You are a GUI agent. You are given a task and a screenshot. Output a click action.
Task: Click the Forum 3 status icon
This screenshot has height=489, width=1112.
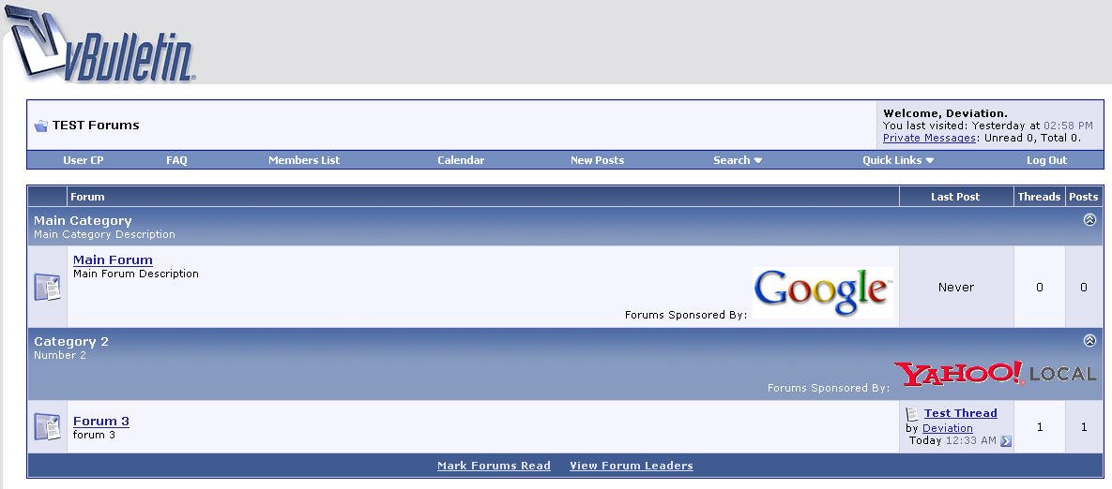(x=48, y=427)
